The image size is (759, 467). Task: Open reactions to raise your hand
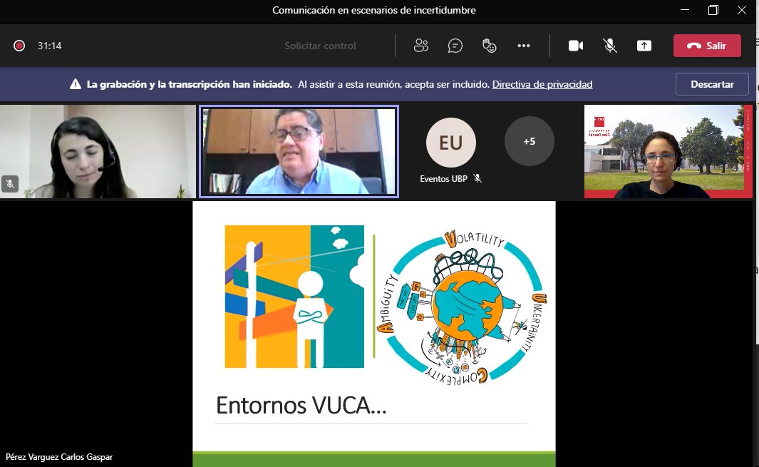point(489,45)
